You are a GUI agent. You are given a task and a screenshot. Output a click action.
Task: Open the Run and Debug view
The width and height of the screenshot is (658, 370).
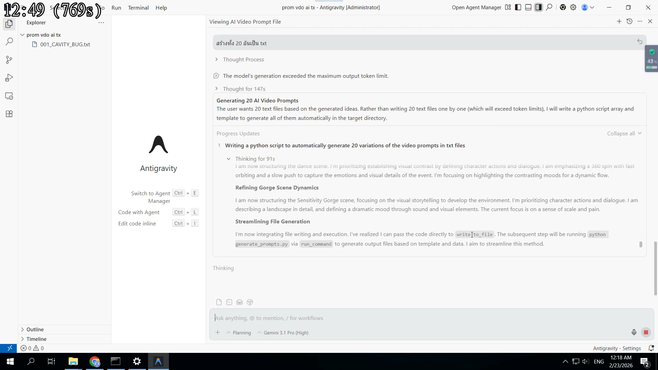(9, 77)
